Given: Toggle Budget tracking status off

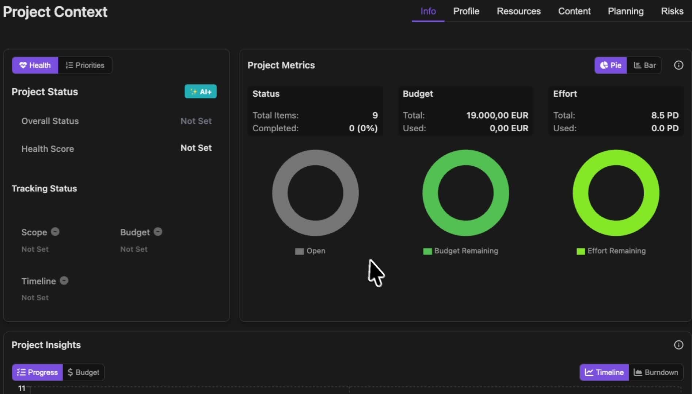Looking at the screenshot, I should 157,232.
